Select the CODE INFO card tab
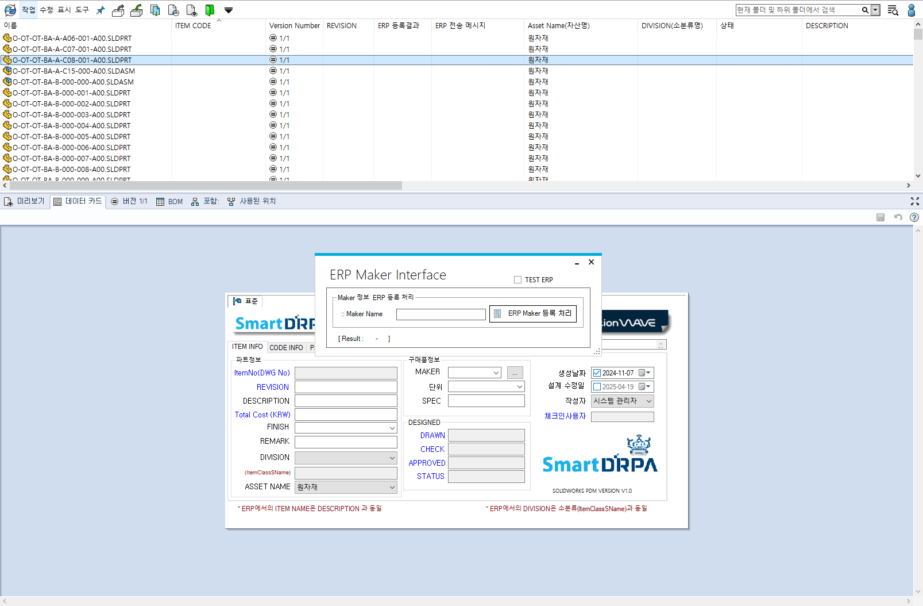Viewport: 923px width, 606px height. coord(286,347)
